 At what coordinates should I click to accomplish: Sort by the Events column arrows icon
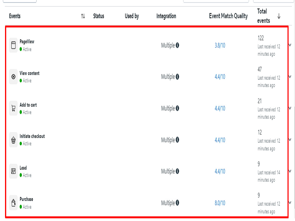point(83,16)
